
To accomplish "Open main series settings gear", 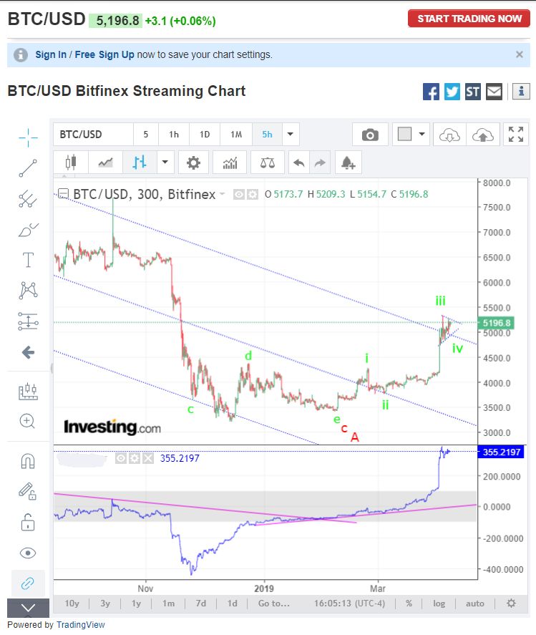I will pyautogui.click(x=253, y=195).
